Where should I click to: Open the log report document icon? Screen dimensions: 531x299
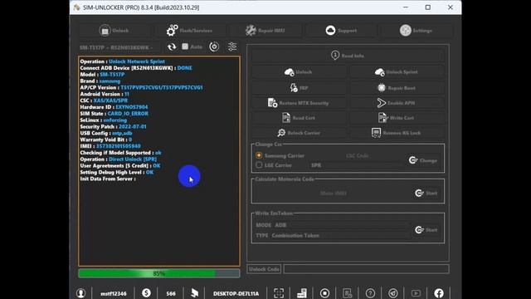pyautogui.click(x=348, y=293)
